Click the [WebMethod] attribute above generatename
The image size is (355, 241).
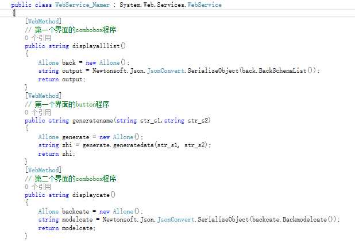point(43,96)
